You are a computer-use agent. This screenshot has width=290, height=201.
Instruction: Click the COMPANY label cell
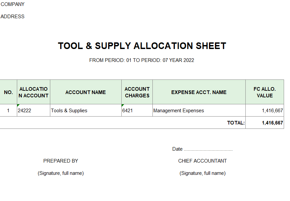(13, 4)
